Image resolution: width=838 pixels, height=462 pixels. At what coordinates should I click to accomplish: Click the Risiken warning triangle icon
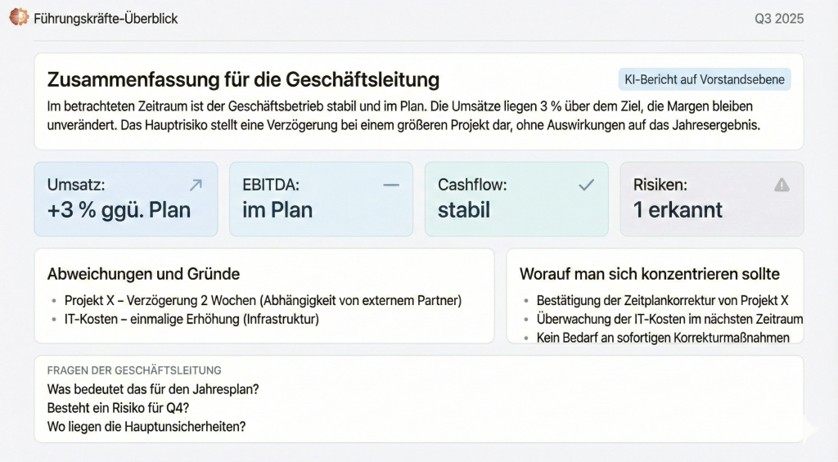(782, 185)
